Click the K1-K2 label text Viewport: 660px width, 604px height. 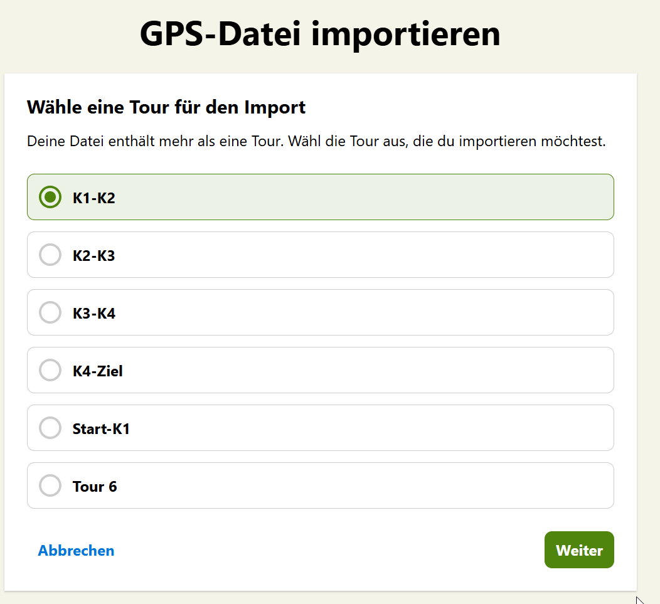94,198
